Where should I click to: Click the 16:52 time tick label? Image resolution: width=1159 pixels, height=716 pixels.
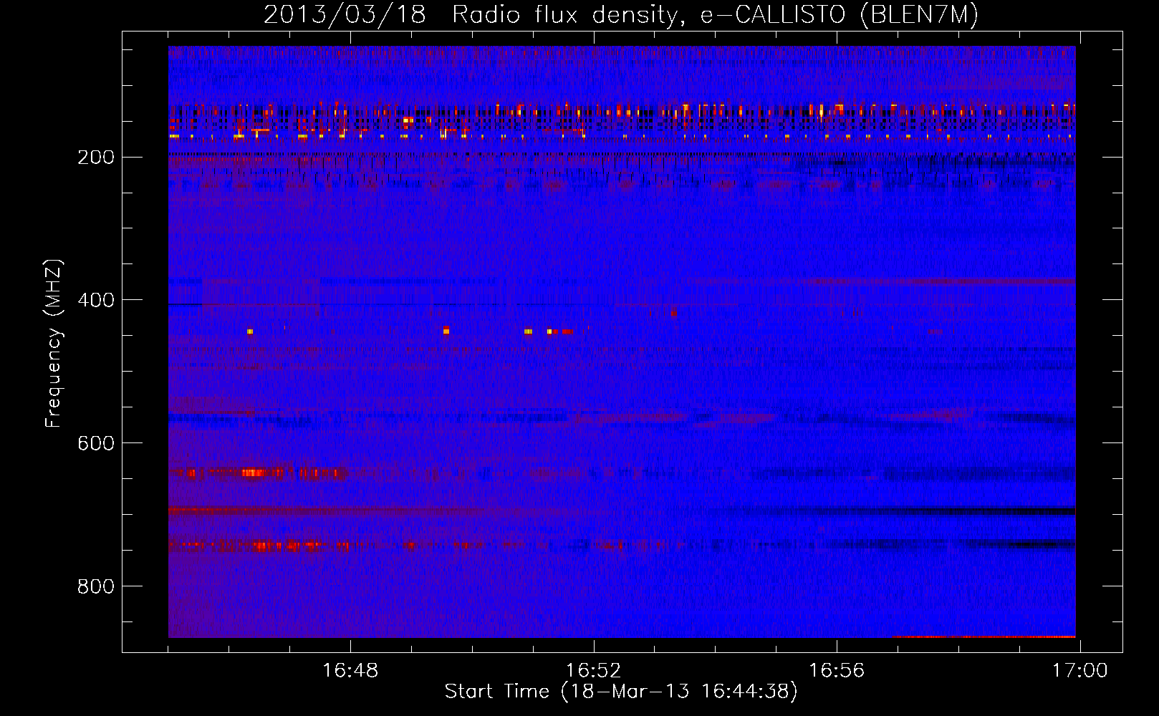coord(594,671)
